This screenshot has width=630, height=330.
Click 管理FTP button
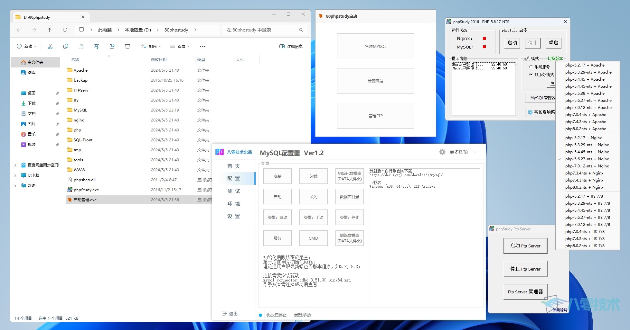click(x=376, y=116)
